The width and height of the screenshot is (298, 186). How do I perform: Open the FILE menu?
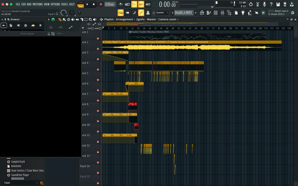point(18,4)
